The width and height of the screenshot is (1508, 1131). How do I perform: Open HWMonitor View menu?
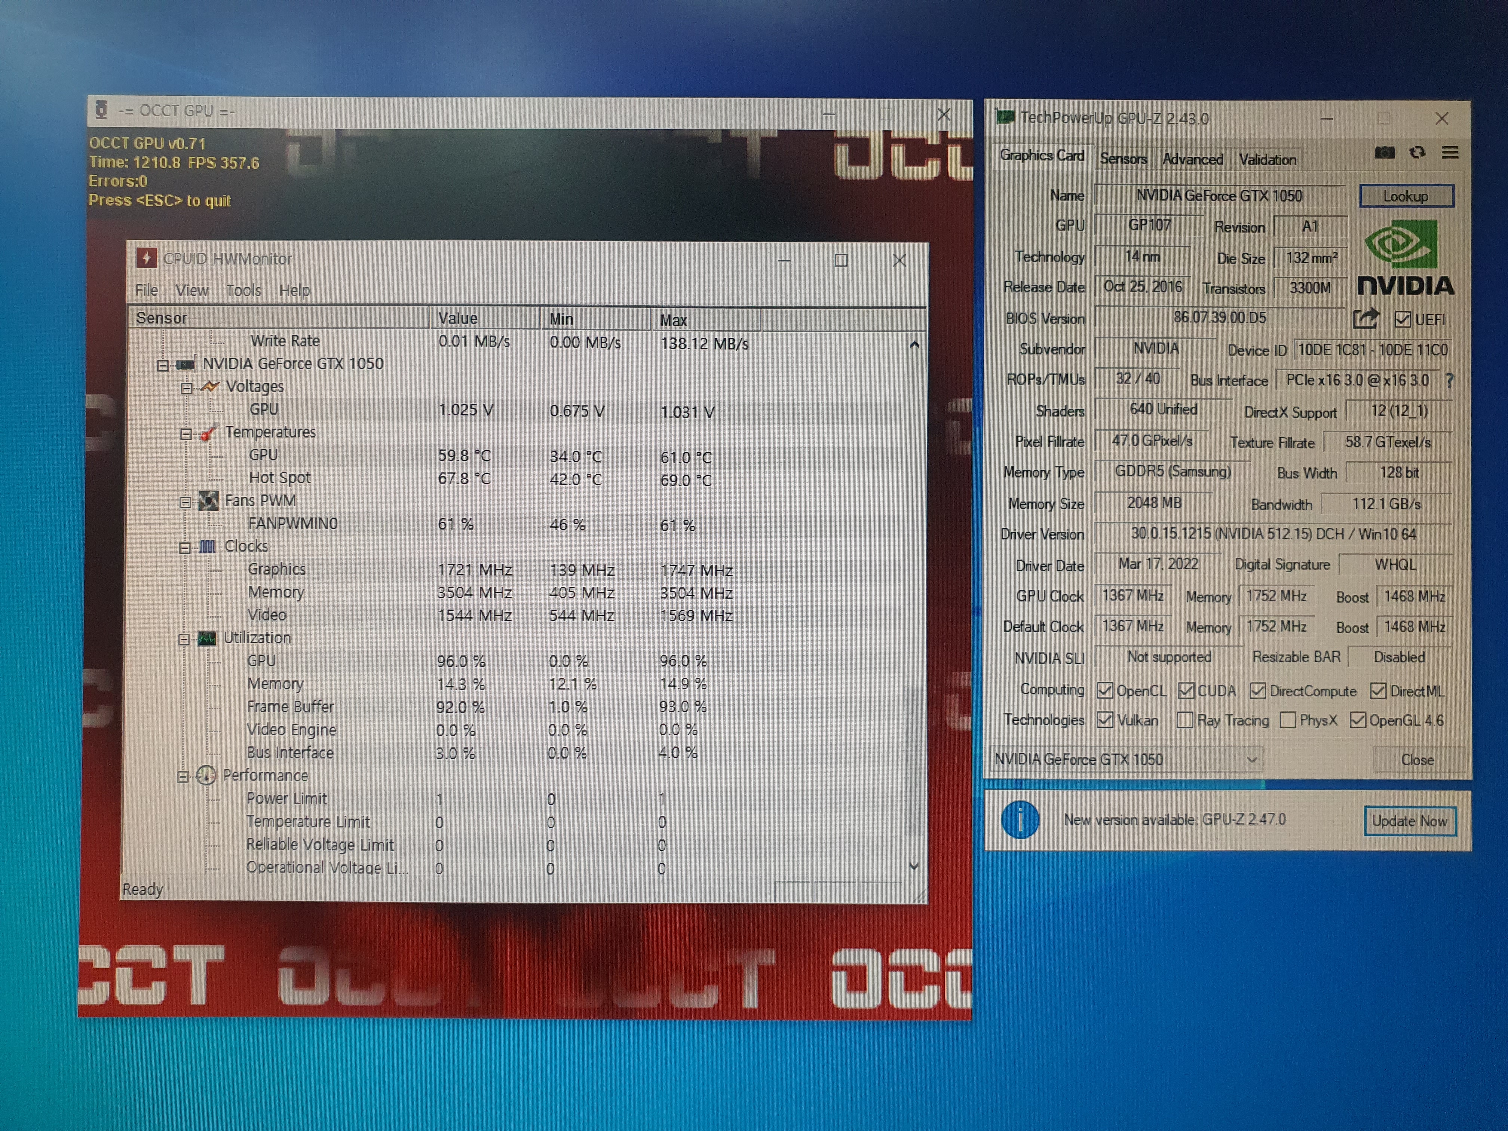click(x=191, y=291)
